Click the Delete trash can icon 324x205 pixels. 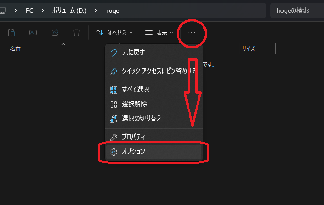coord(77,33)
